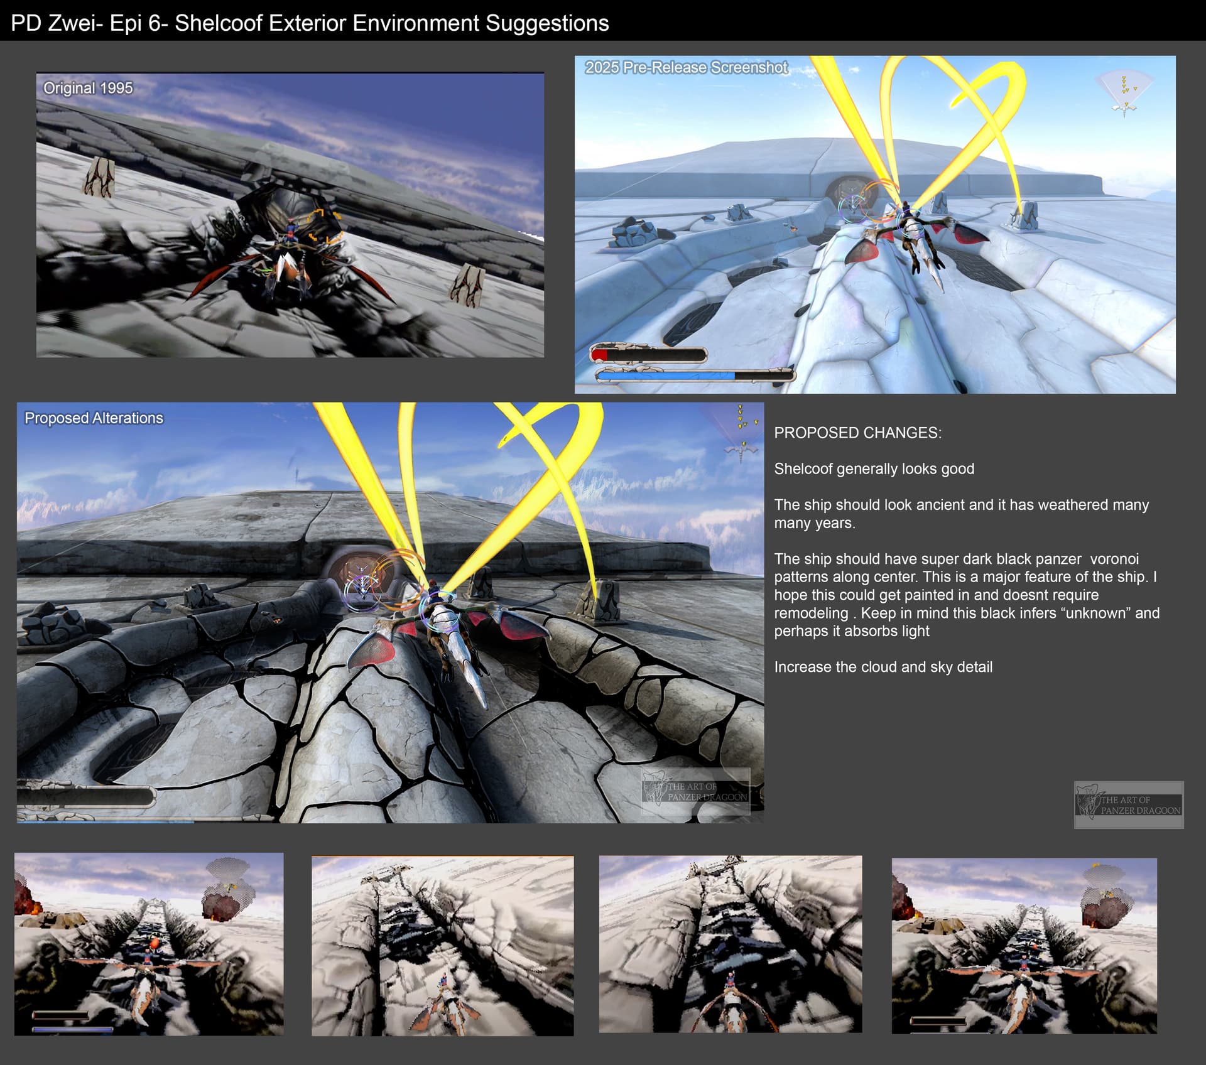Viewport: 1206px width, 1065px height.
Task: Click the watermark logo inside Proposed Alterations image
Action: tap(695, 791)
